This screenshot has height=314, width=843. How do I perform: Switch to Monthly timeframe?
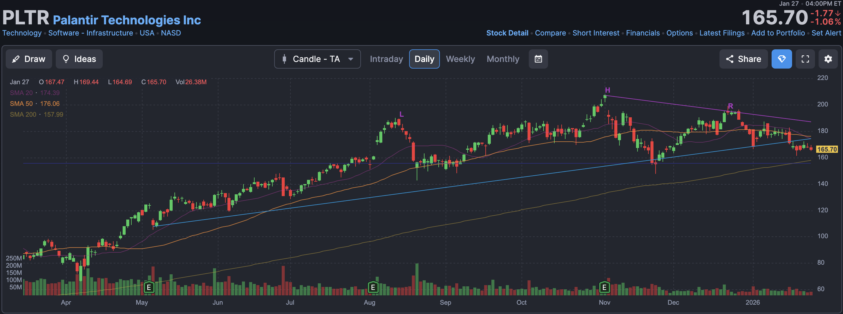(x=503, y=59)
